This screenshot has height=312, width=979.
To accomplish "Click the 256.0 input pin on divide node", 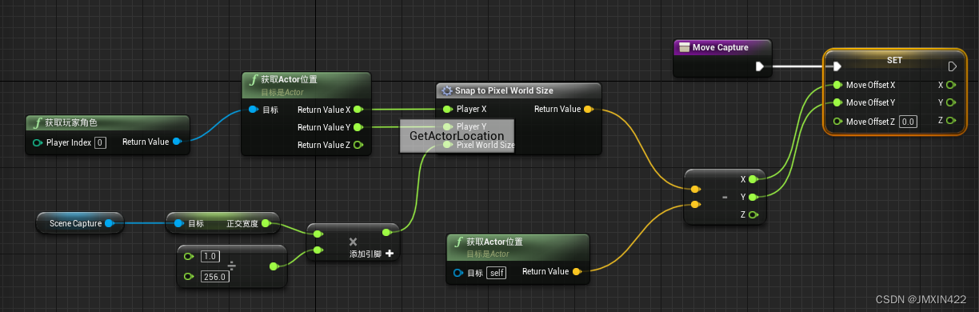I will [x=189, y=276].
